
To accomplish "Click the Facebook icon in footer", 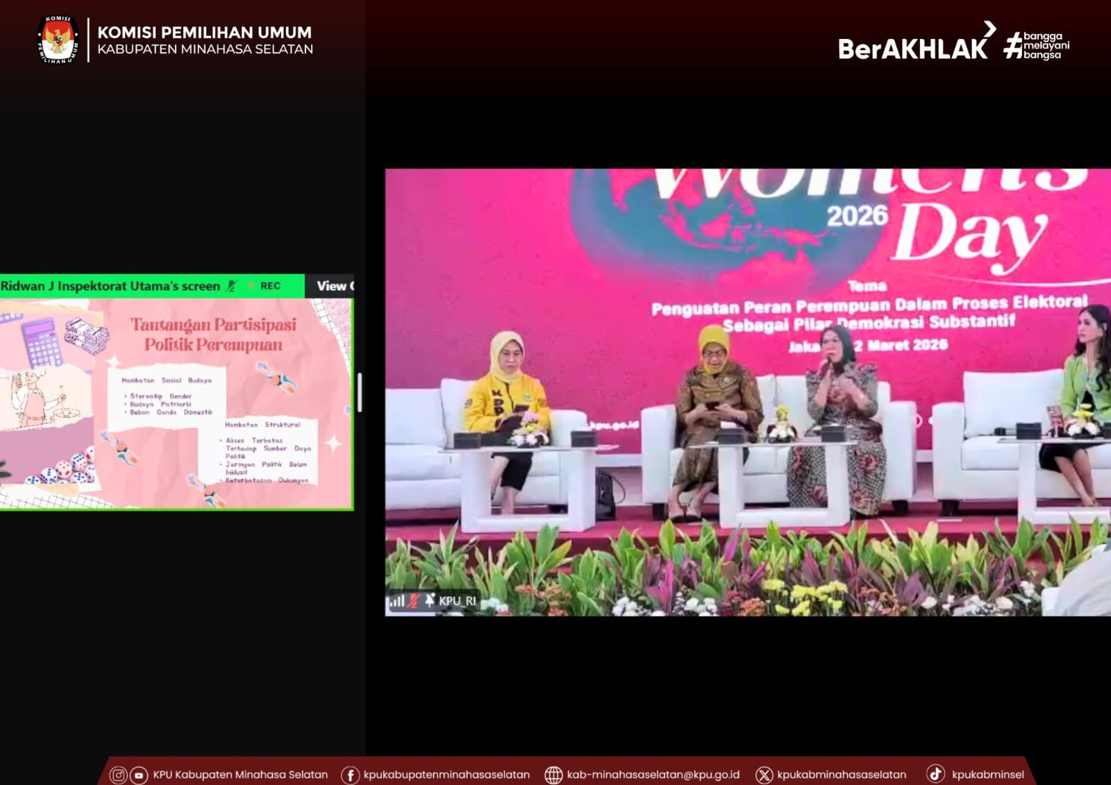I will pyautogui.click(x=350, y=775).
